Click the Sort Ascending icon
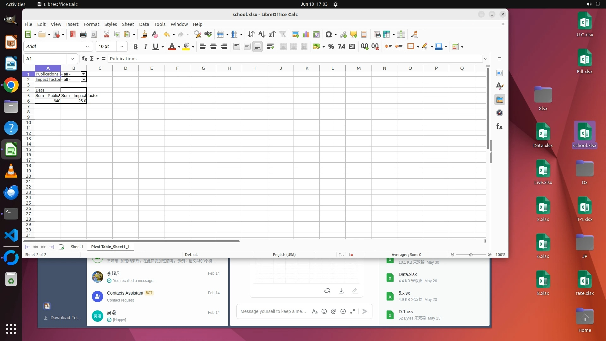 pyautogui.click(x=262, y=34)
